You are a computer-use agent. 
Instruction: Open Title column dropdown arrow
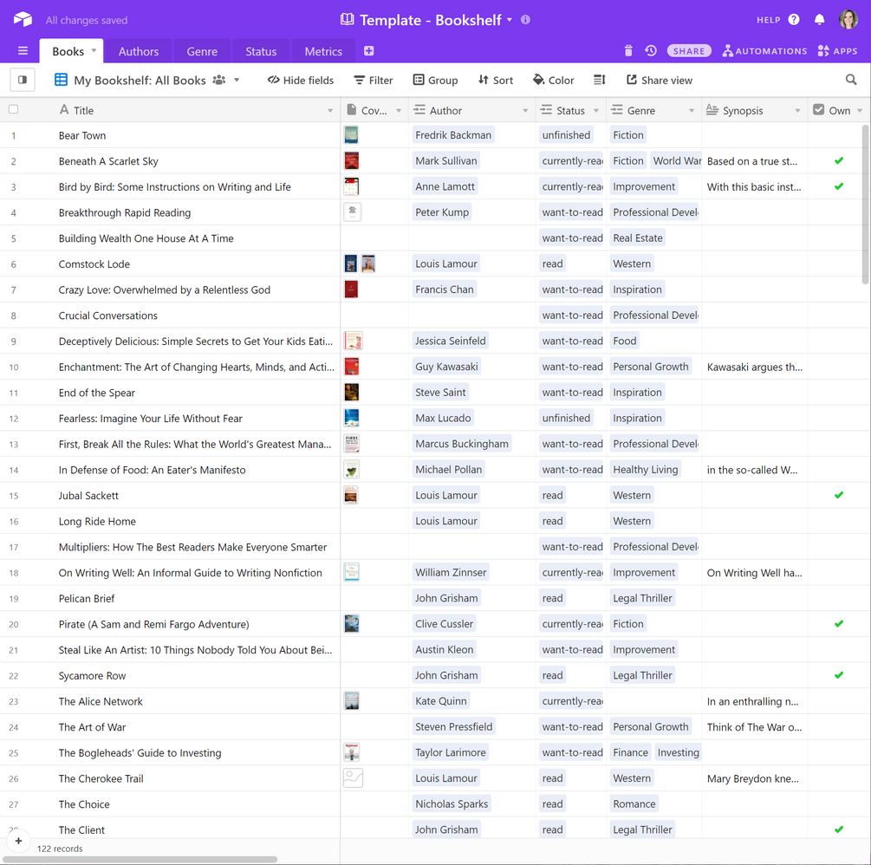[330, 111]
